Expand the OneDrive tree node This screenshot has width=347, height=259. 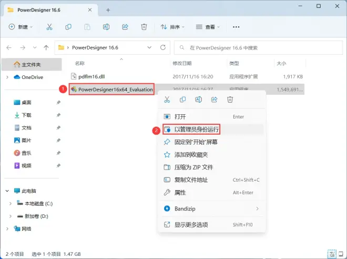(7, 77)
